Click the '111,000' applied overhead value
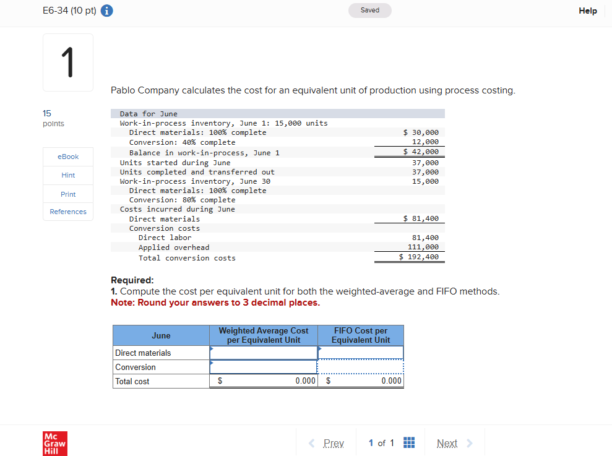Screen dimensions: 612x456 pyautogui.click(x=423, y=247)
